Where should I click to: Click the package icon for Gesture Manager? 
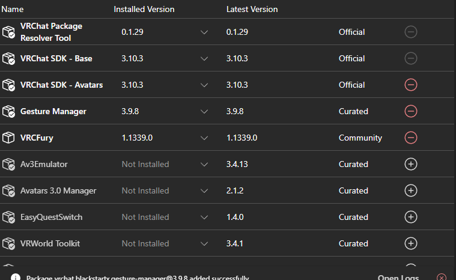[8, 111]
